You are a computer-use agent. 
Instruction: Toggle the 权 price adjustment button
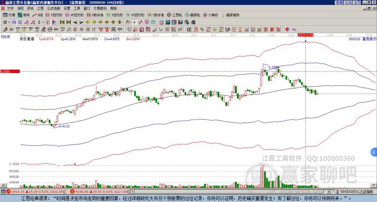pos(48,22)
